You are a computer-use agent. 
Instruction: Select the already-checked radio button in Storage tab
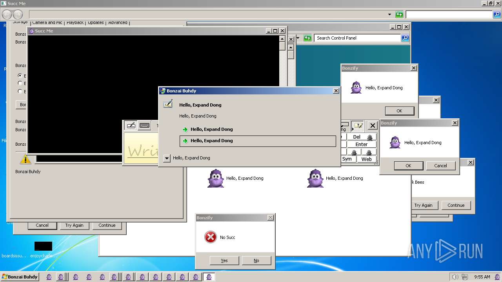(x=20, y=75)
